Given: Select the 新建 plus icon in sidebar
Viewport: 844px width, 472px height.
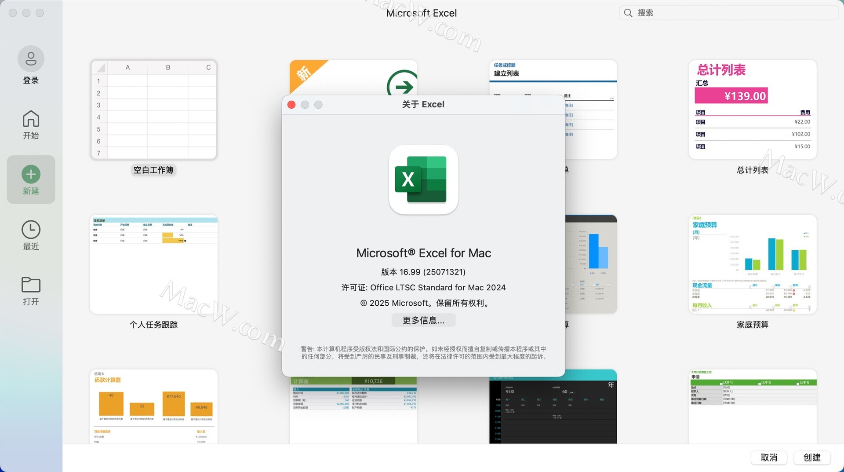Looking at the screenshot, I should point(31,174).
